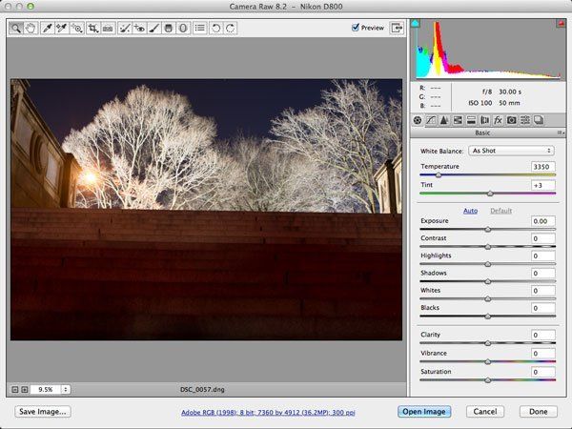
Task: Click the Exposure slider handle
Action: [x=488, y=230]
